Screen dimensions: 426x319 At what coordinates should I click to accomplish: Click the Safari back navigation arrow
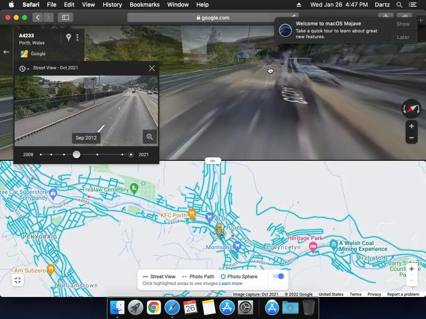[x=38, y=17]
